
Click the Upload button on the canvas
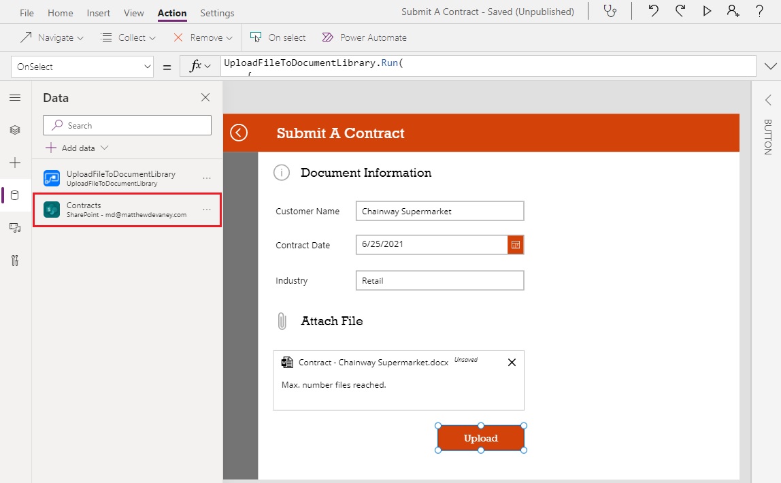pos(480,438)
